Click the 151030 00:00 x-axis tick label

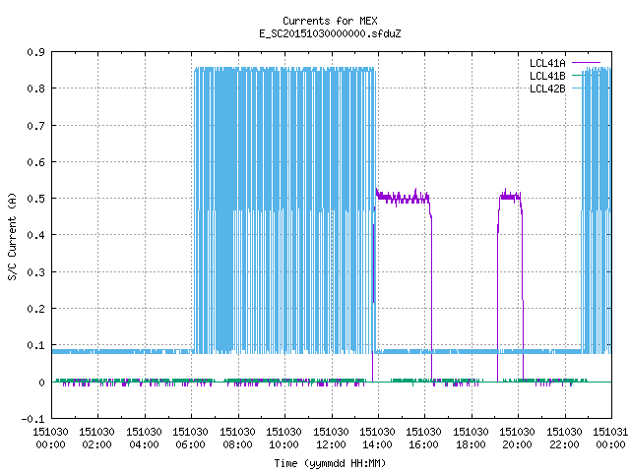[50, 439]
